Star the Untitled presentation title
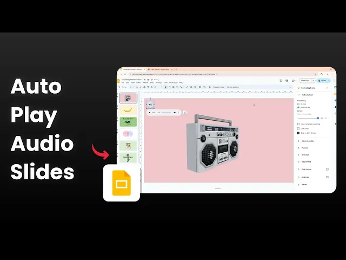This screenshot has height=260, width=346. [x=144, y=80]
